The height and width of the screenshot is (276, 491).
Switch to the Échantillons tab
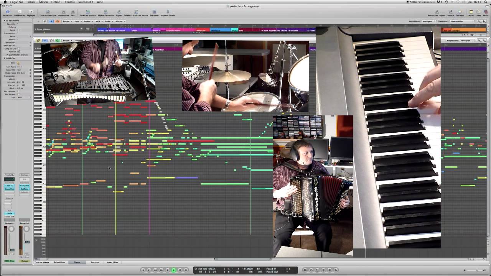pyautogui.click(x=59, y=262)
